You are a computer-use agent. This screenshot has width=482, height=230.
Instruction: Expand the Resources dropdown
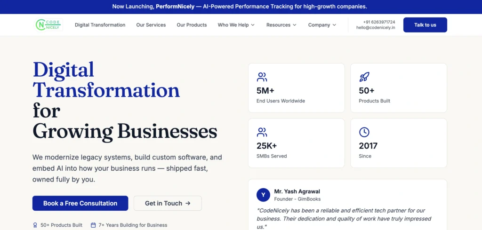281,25
